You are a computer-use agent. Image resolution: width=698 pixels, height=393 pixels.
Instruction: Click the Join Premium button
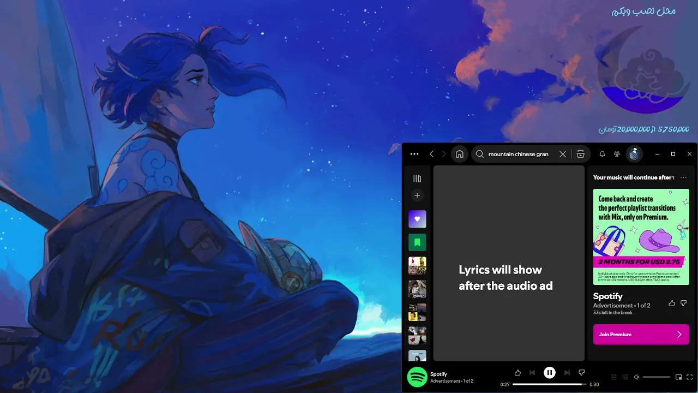point(641,335)
